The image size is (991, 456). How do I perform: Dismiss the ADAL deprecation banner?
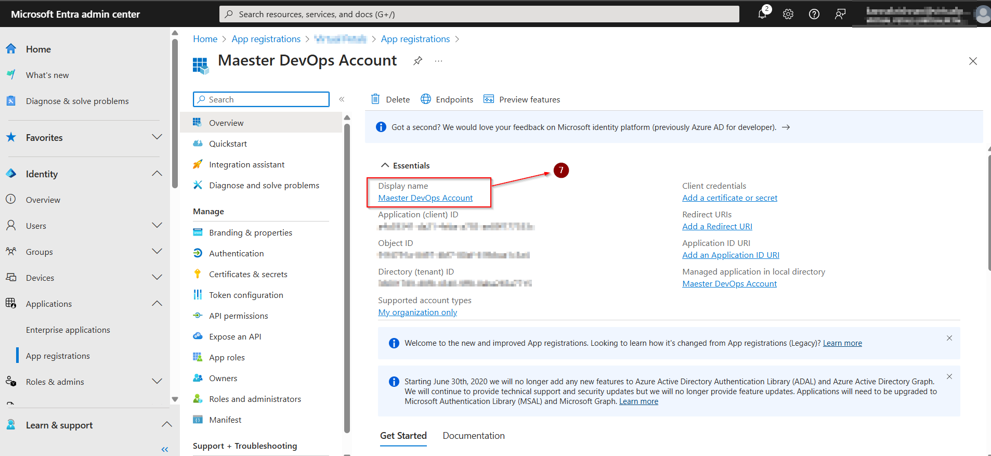(949, 376)
